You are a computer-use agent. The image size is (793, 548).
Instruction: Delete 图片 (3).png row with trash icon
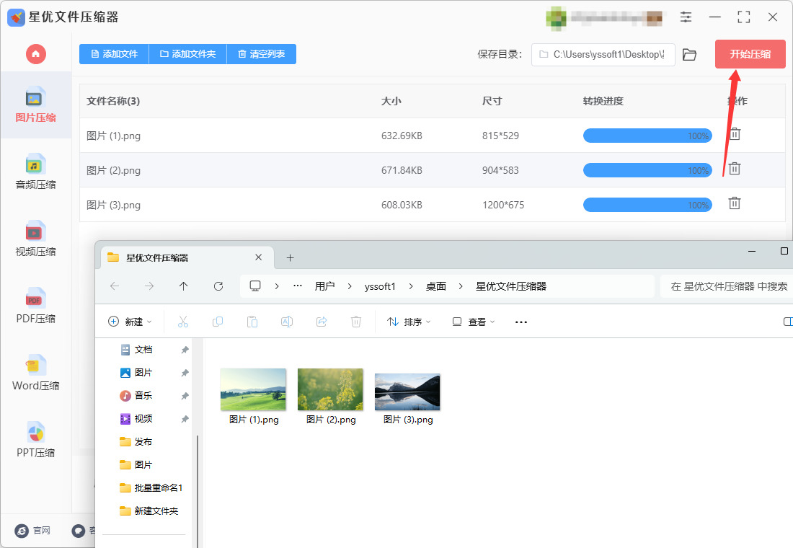pos(735,203)
